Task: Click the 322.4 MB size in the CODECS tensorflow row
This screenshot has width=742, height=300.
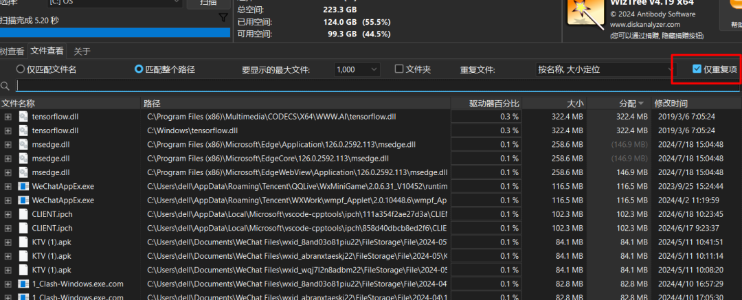Action: (x=567, y=117)
